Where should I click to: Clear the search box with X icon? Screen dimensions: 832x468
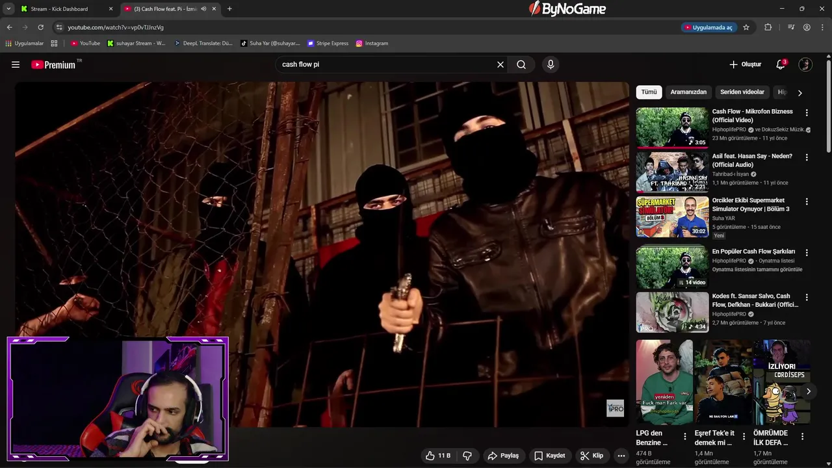point(500,64)
